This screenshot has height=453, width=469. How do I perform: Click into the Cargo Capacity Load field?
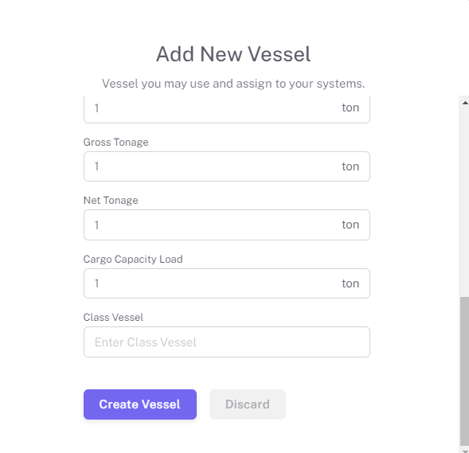click(x=227, y=283)
